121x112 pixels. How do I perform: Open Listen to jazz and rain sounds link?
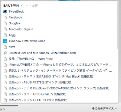click(42, 53)
